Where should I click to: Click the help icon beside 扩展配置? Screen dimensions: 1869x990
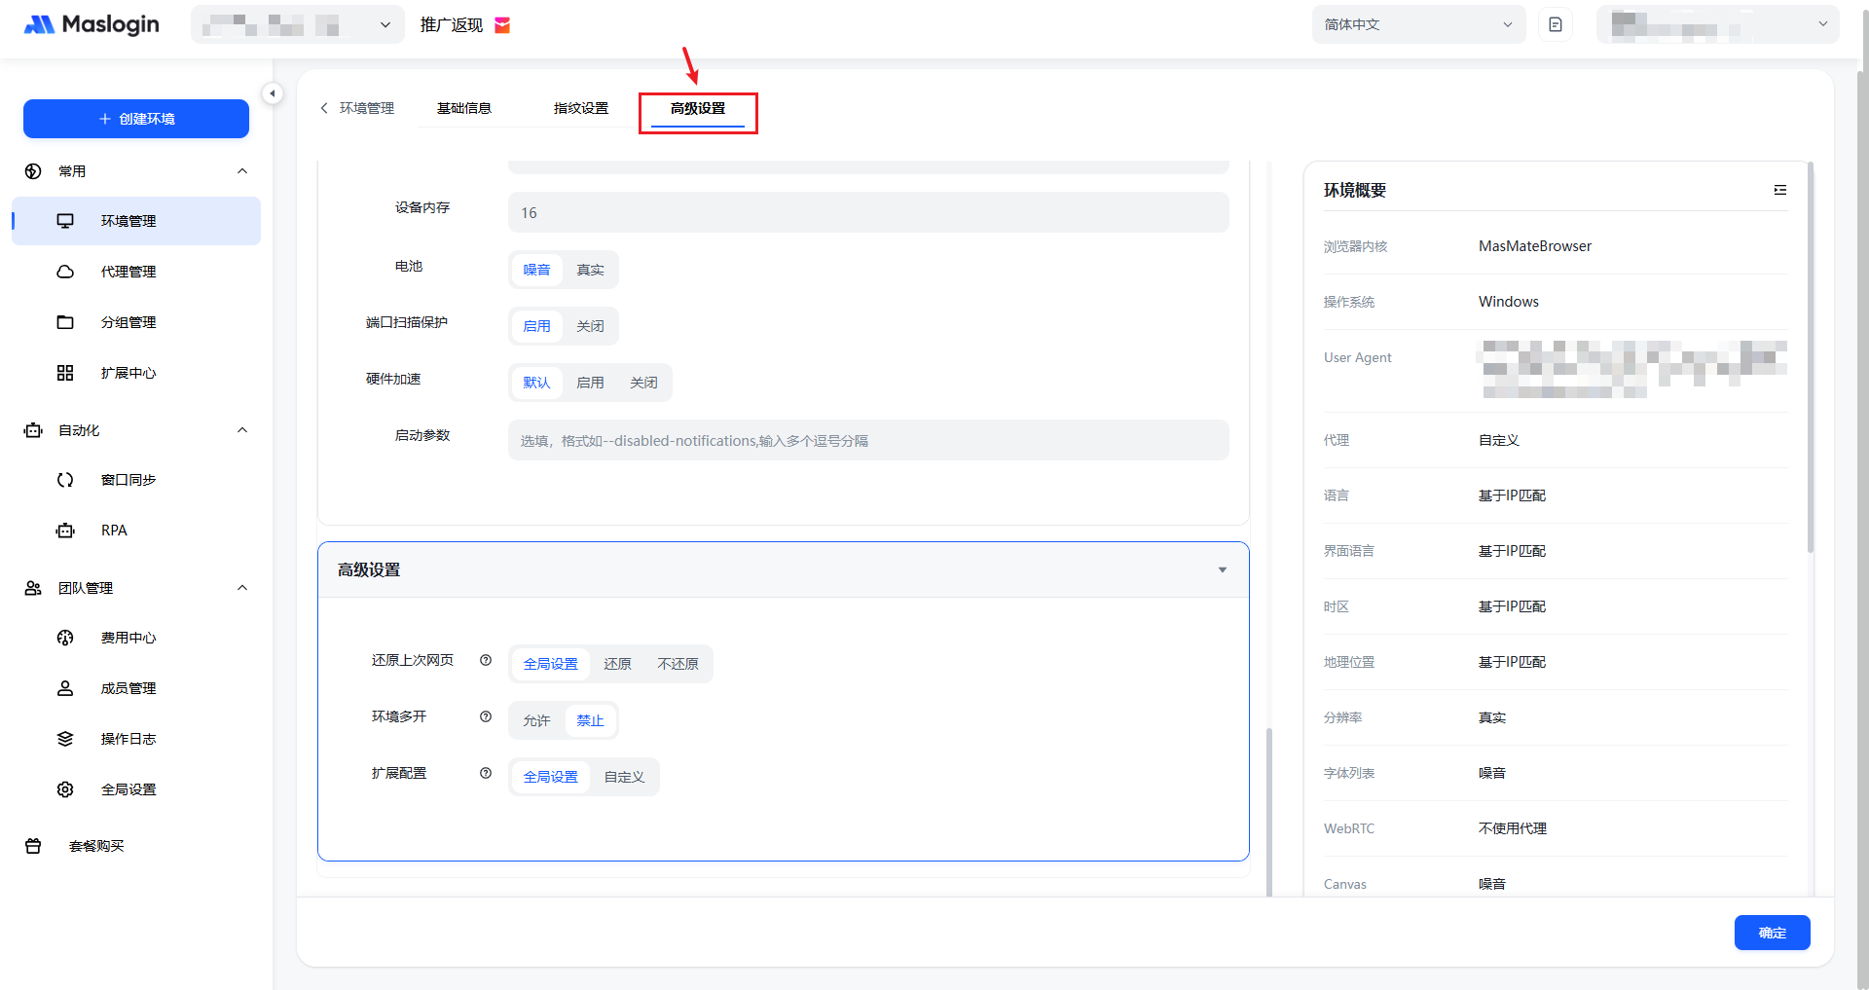[x=486, y=773]
